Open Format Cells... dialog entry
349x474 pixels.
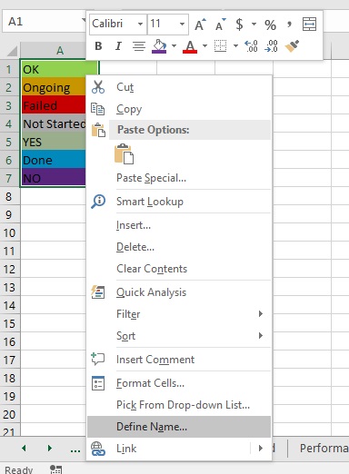click(179, 383)
